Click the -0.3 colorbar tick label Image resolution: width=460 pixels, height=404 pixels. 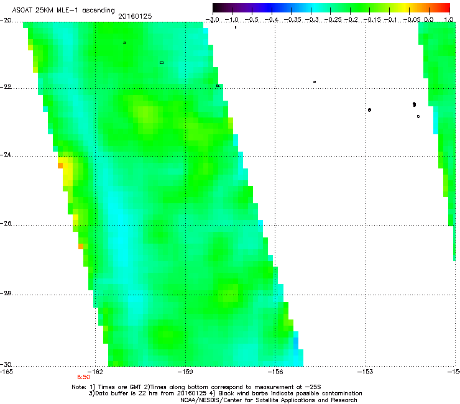[x=312, y=20]
